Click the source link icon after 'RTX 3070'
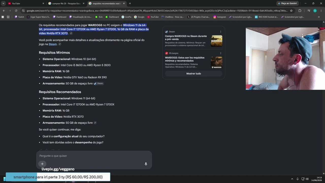This screenshot has height=183, width=325. pos(71,33)
